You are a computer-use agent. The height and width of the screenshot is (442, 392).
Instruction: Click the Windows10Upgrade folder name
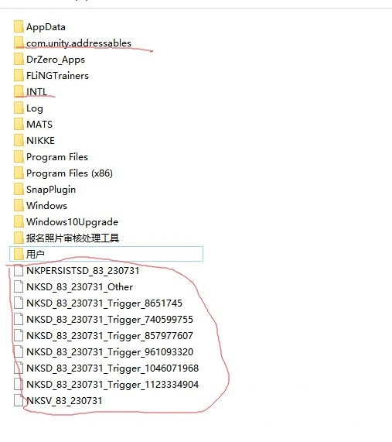73,222
